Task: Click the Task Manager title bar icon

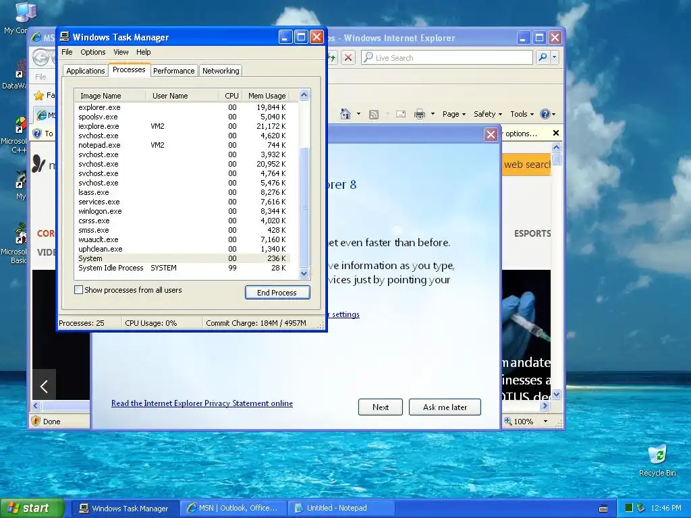Action: (x=65, y=36)
